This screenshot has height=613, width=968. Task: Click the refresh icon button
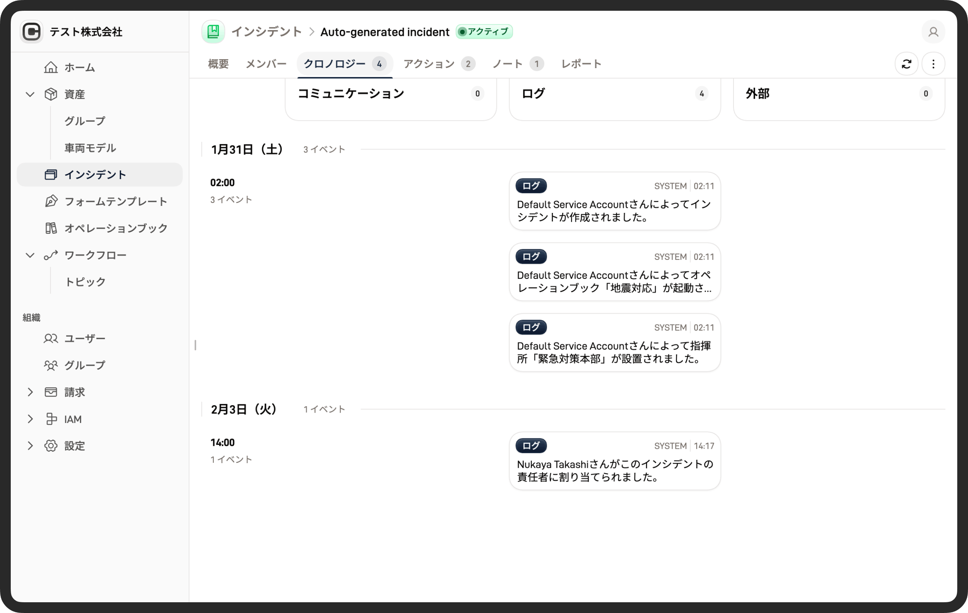click(x=906, y=64)
